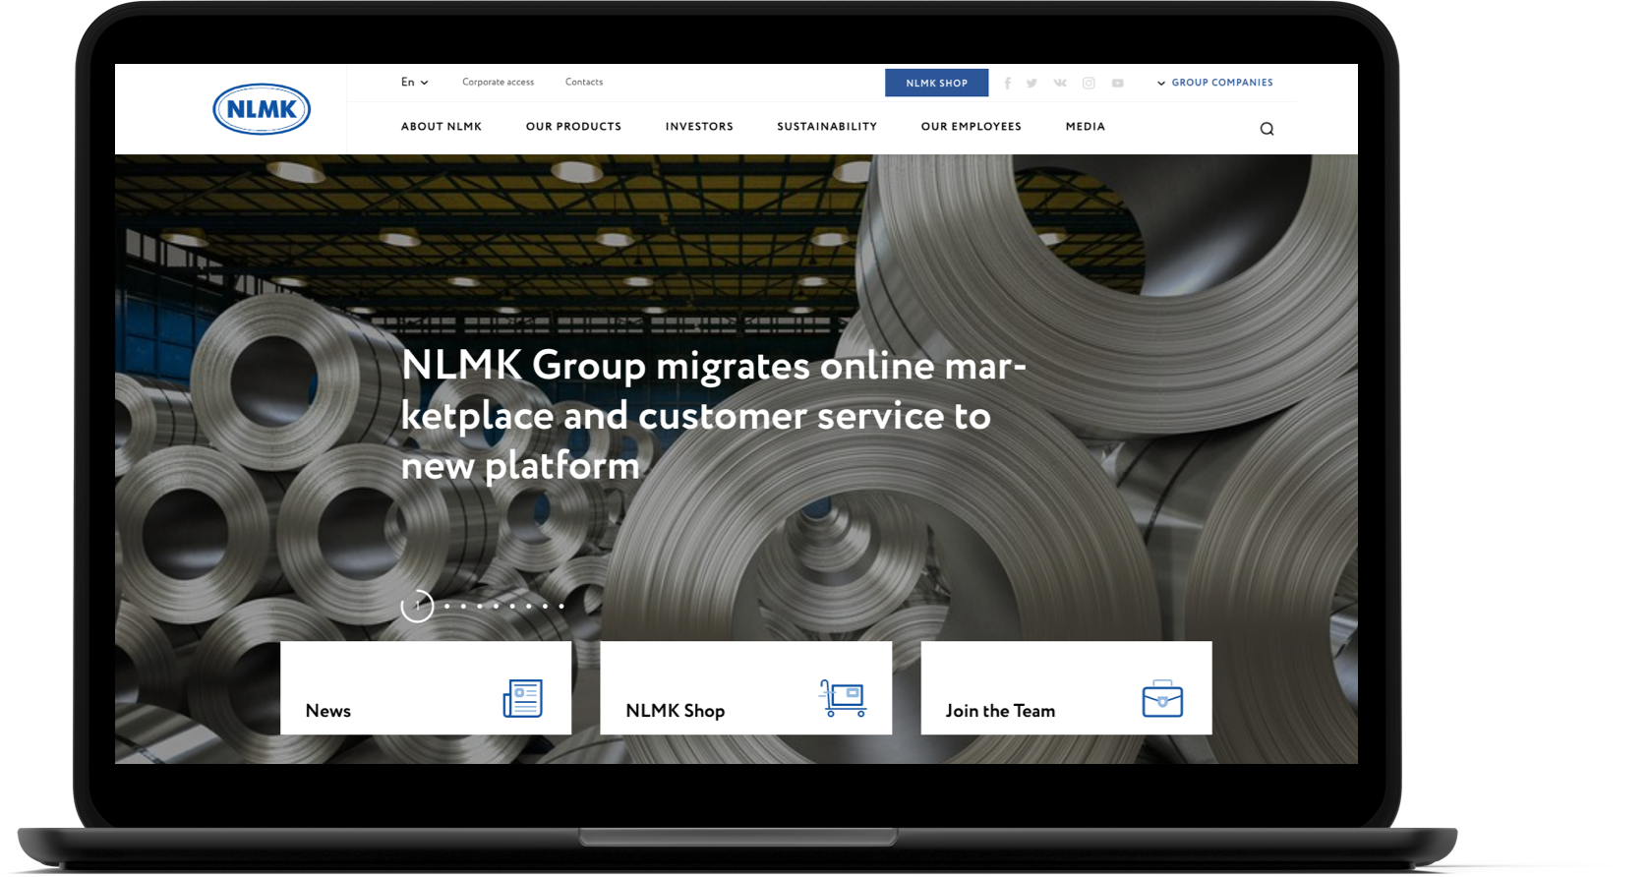Open the Sustainability menu
The height and width of the screenshot is (877, 1650).
(827, 127)
